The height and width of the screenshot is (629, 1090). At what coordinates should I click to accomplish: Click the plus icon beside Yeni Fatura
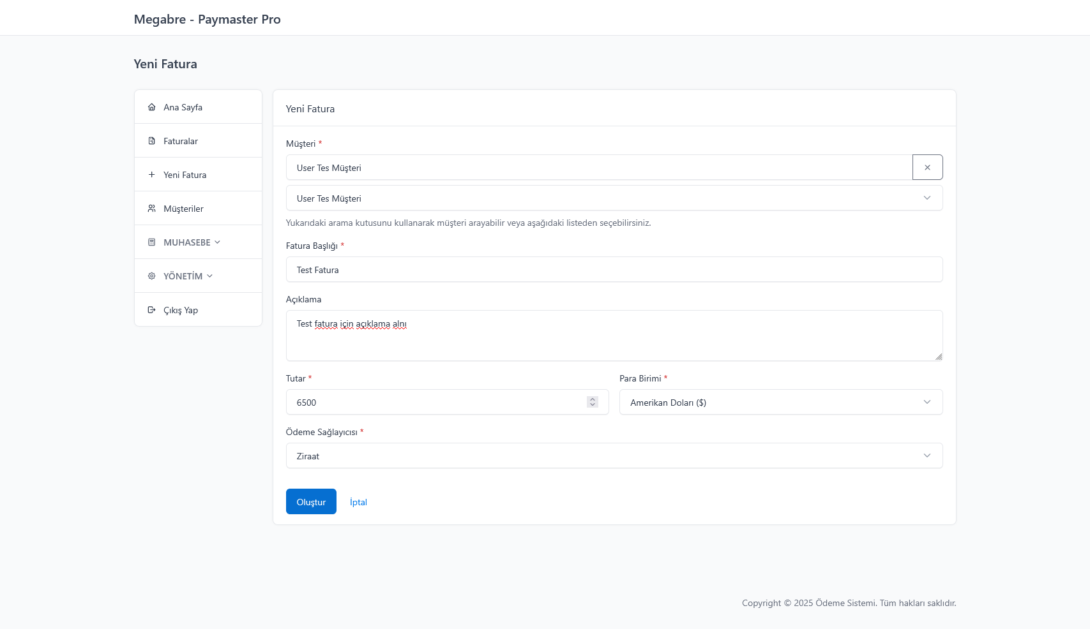click(151, 175)
